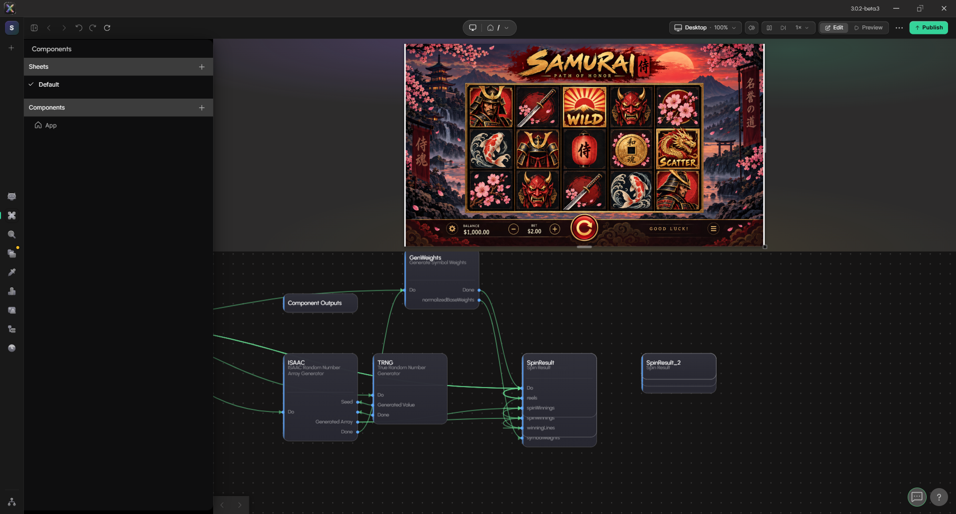The image size is (956, 514).
Task: Switch to Edit mode
Action: click(834, 28)
